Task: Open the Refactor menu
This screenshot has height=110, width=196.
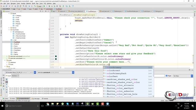Action: pyautogui.click(x=28, y=3)
